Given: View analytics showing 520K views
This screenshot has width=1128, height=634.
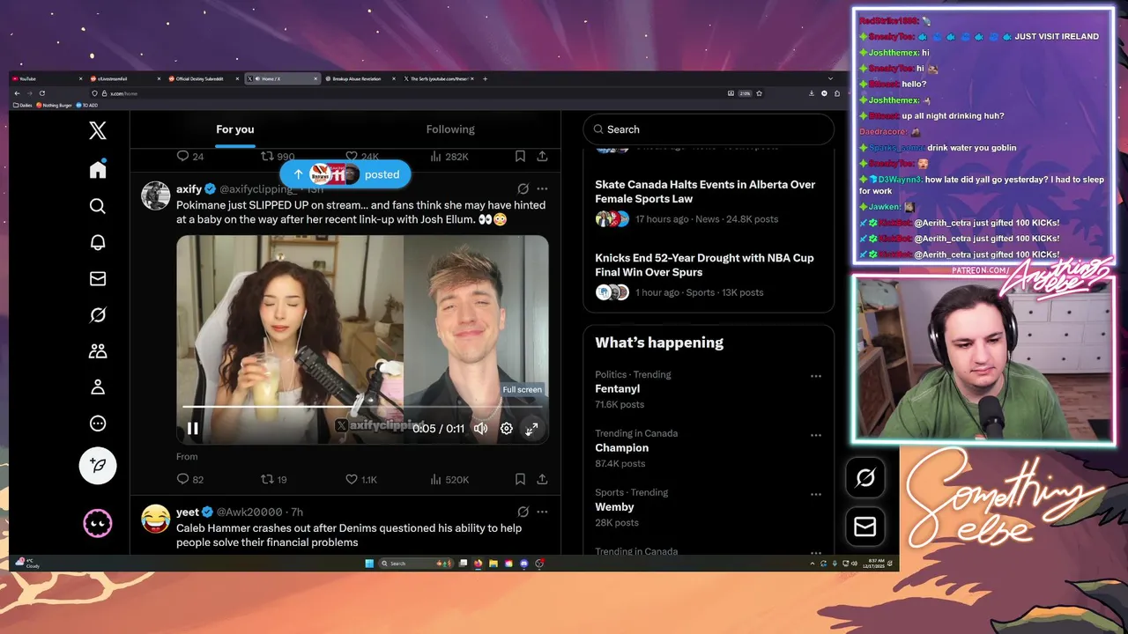Looking at the screenshot, I should pyautogui.click(x=449, y=479).
